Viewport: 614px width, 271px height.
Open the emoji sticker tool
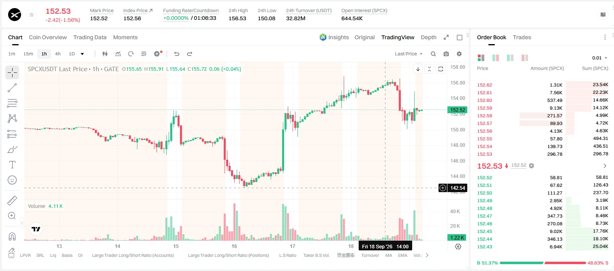[x=12, y=180]
